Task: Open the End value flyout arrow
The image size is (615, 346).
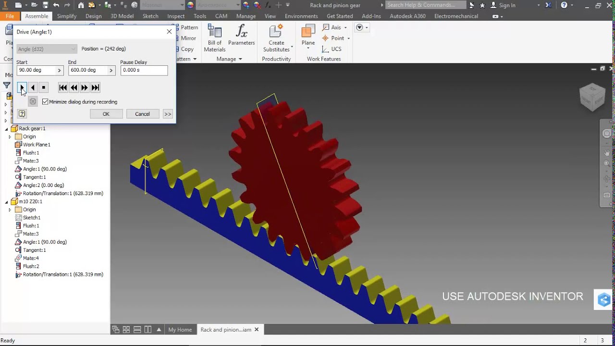Action: pos(111,70)
